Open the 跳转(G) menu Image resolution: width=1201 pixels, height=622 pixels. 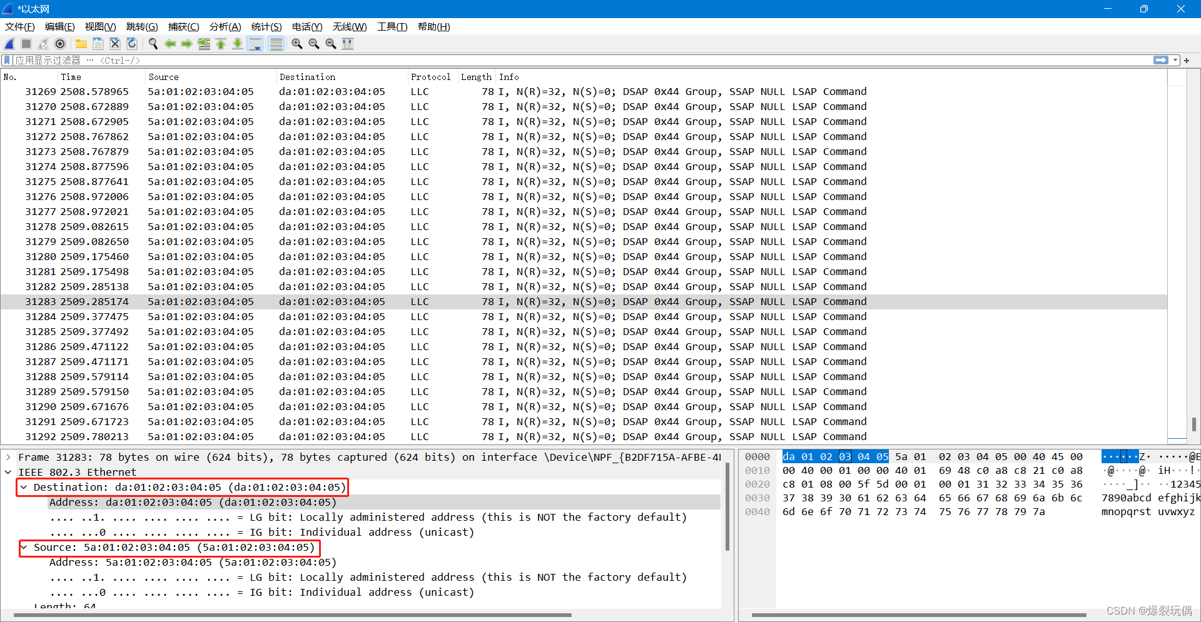click(x=142, y=27)
